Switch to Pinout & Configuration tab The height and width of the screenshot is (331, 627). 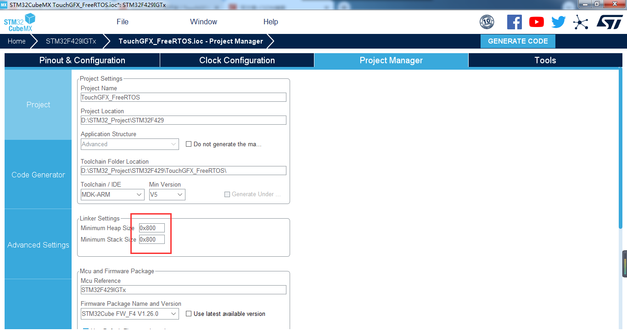[82, 61]
